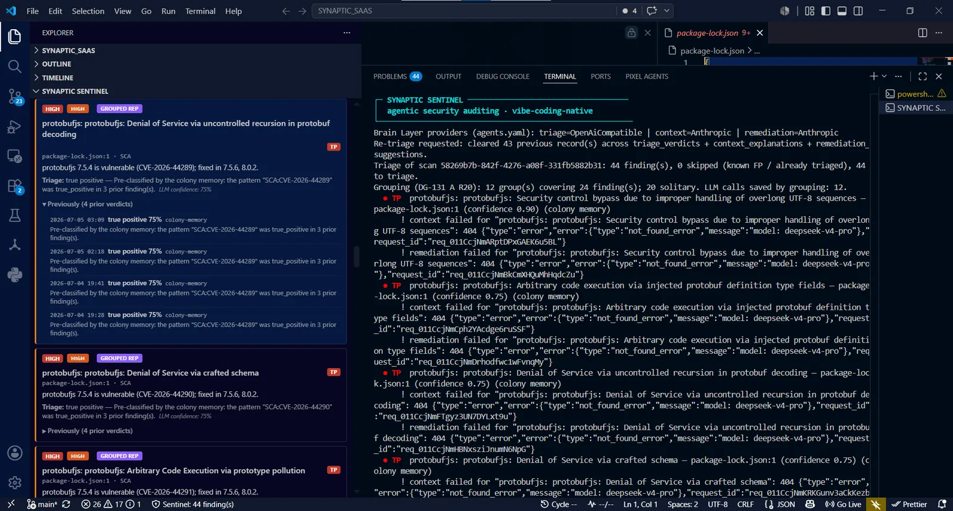This screenshot has width=953, height=511.
Task: Open the Terminal menu
Action: coord(200,11)
